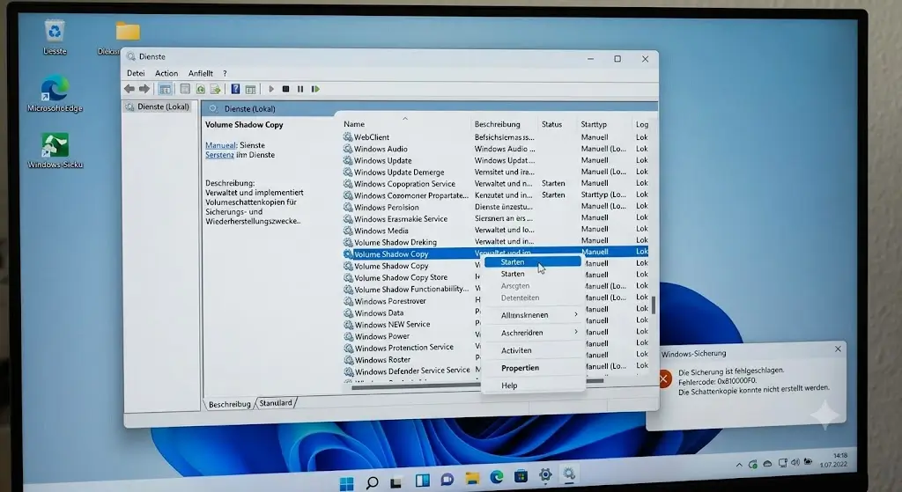Open the Recycle Bin desktop icon
902x492 pixels.
[55, 37]
